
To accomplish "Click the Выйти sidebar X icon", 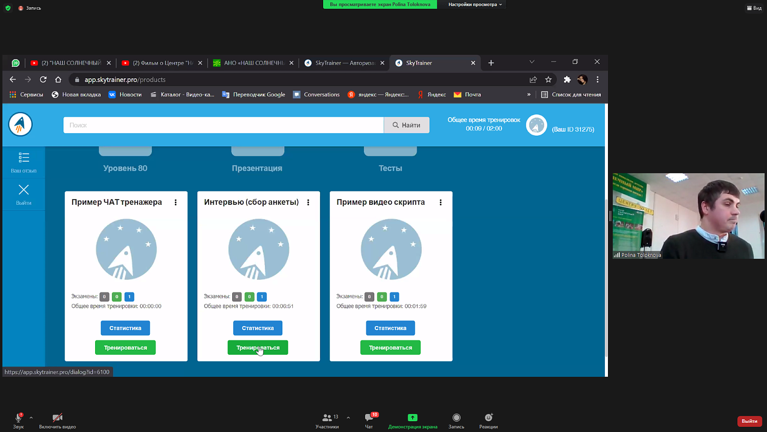I will [24, 190].
